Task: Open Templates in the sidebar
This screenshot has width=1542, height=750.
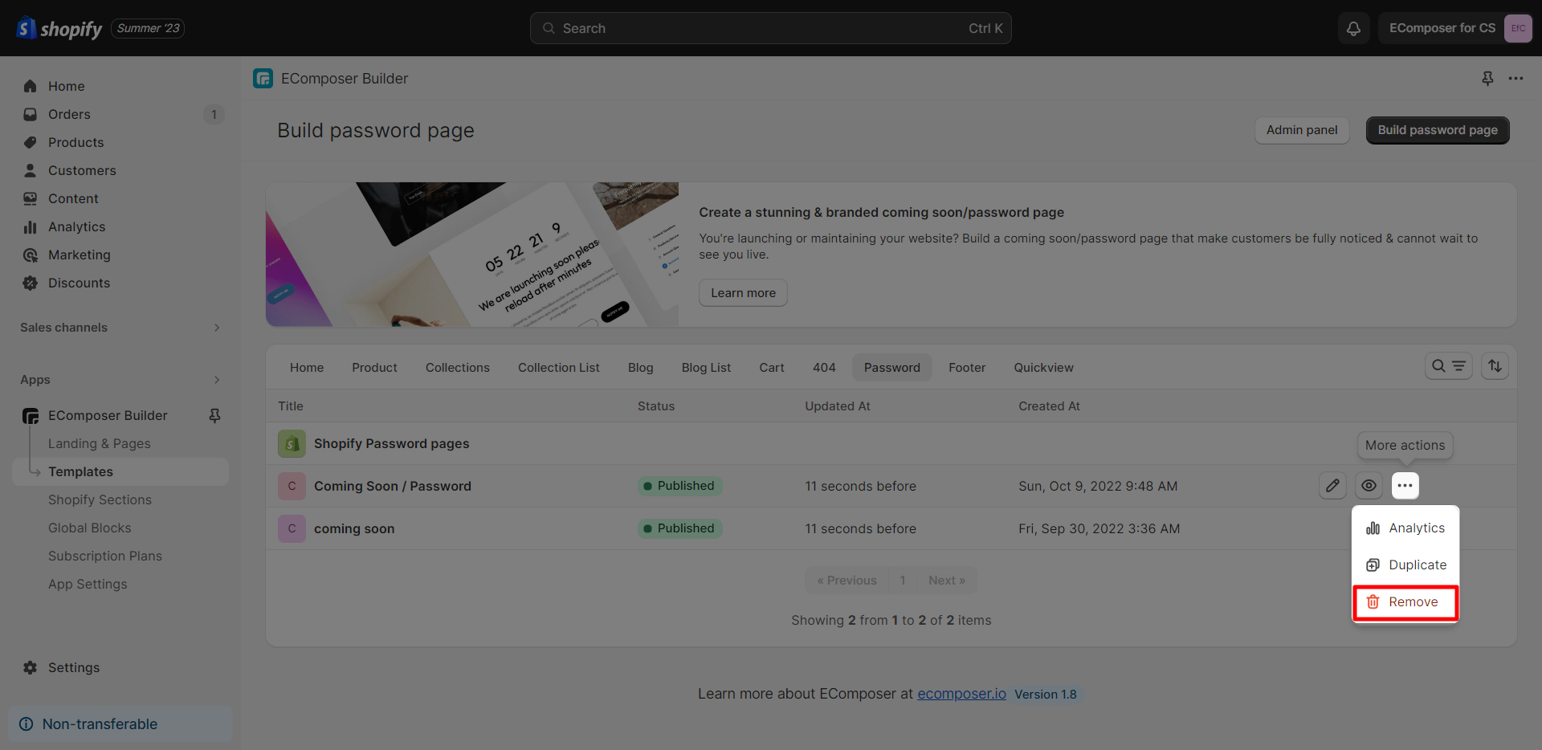Action: point(120,471)
